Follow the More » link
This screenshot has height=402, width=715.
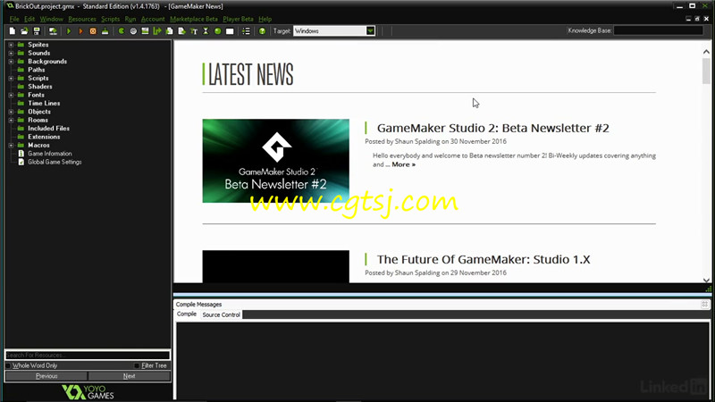point(404,164)
